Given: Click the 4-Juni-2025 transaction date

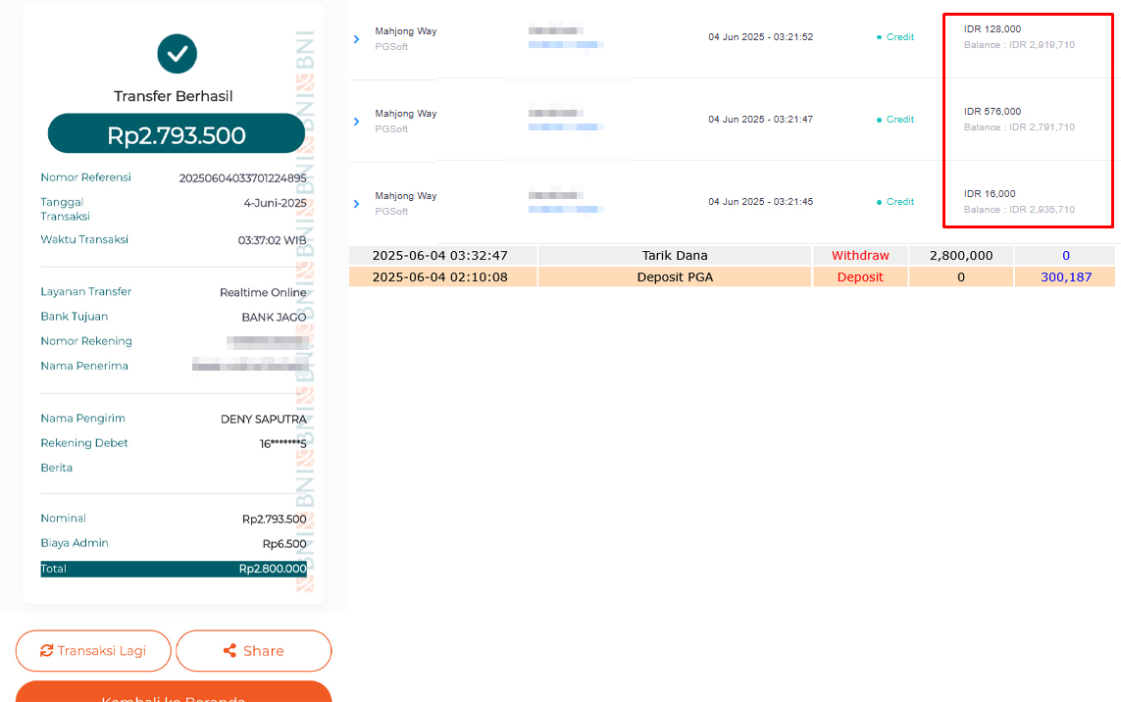Looking at the screenshot, I should (x=276, y=203).
